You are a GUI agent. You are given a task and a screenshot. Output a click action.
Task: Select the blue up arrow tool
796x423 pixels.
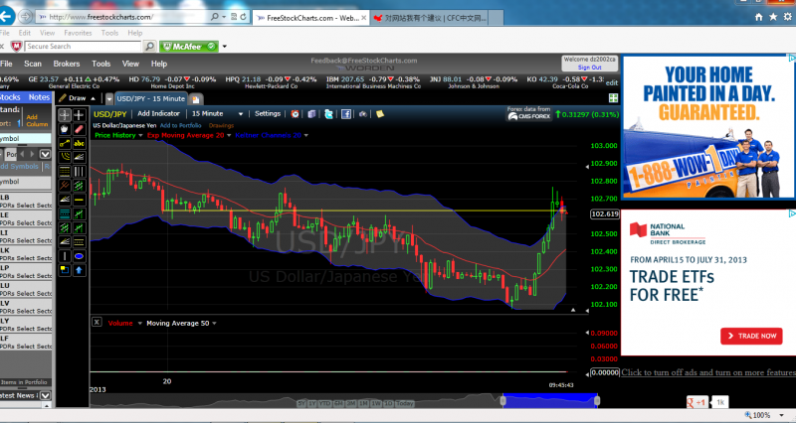pos(79,270)
